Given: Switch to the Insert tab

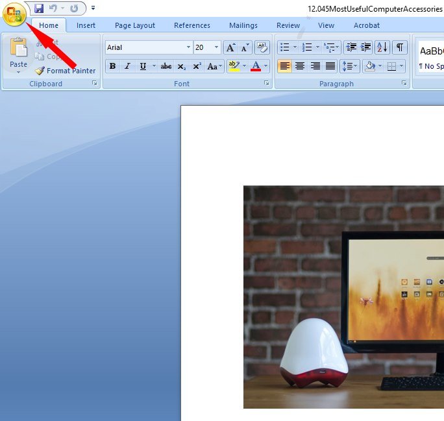Looking at the screenshot, I should [86, 25].
